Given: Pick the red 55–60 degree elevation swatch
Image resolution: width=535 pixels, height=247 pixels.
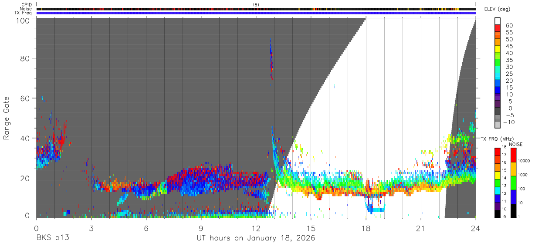Looking at the screenshot, I should [x=498, y=28].
